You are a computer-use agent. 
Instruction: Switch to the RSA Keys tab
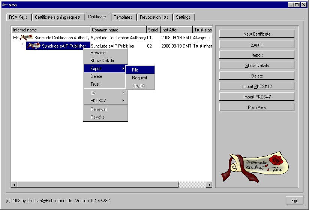(x=18, y=17)
